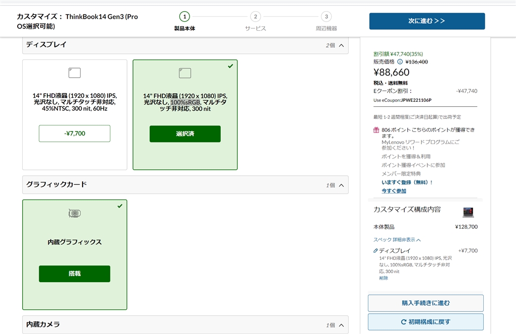Click the display icon on 45%NTSC card
This screenshot has width=516, height=334.
click(75, 73)
